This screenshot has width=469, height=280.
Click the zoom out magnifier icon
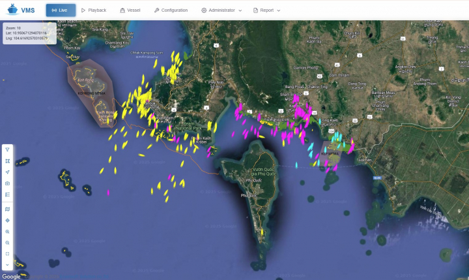pos(7,243)
